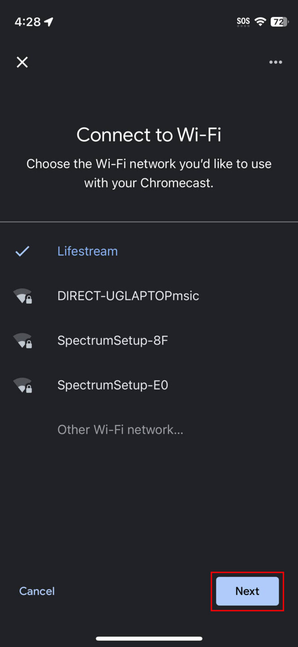Tap the home indicator bar at bottom
This screenshot has height=647, width=298.
tap(149, 638)
